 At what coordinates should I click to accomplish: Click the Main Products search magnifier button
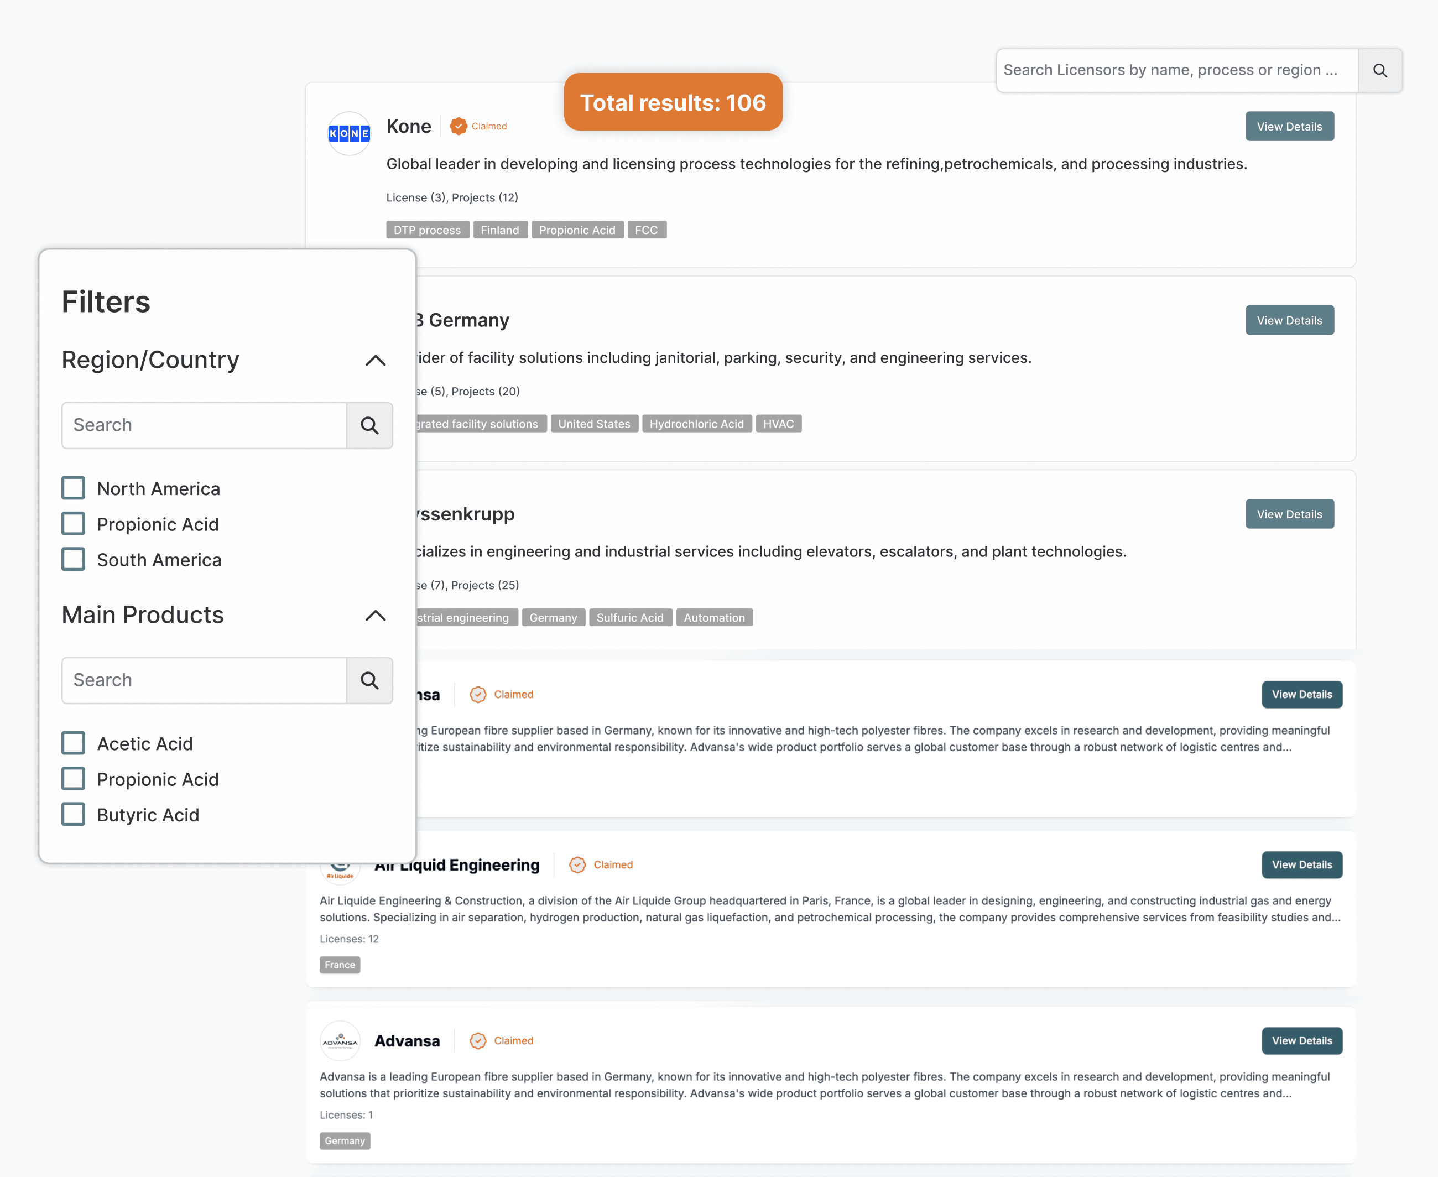(x=369, y=680)
